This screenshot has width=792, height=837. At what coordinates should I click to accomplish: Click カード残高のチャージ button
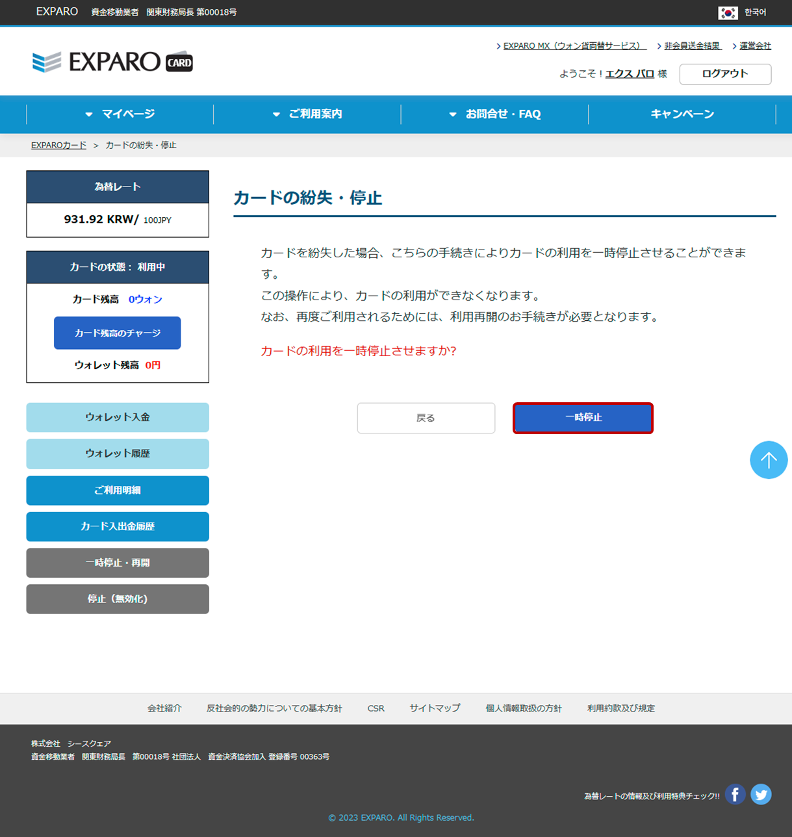pyautogui.click(x=118, y=333)
